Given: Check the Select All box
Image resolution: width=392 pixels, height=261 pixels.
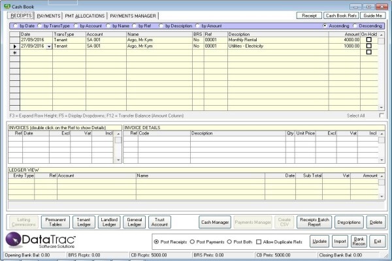Looking at the screenshot, I should 382,115.
